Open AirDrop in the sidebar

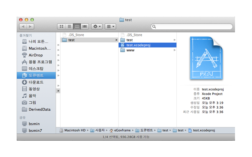pyautogui.click(x=36, y=55)
